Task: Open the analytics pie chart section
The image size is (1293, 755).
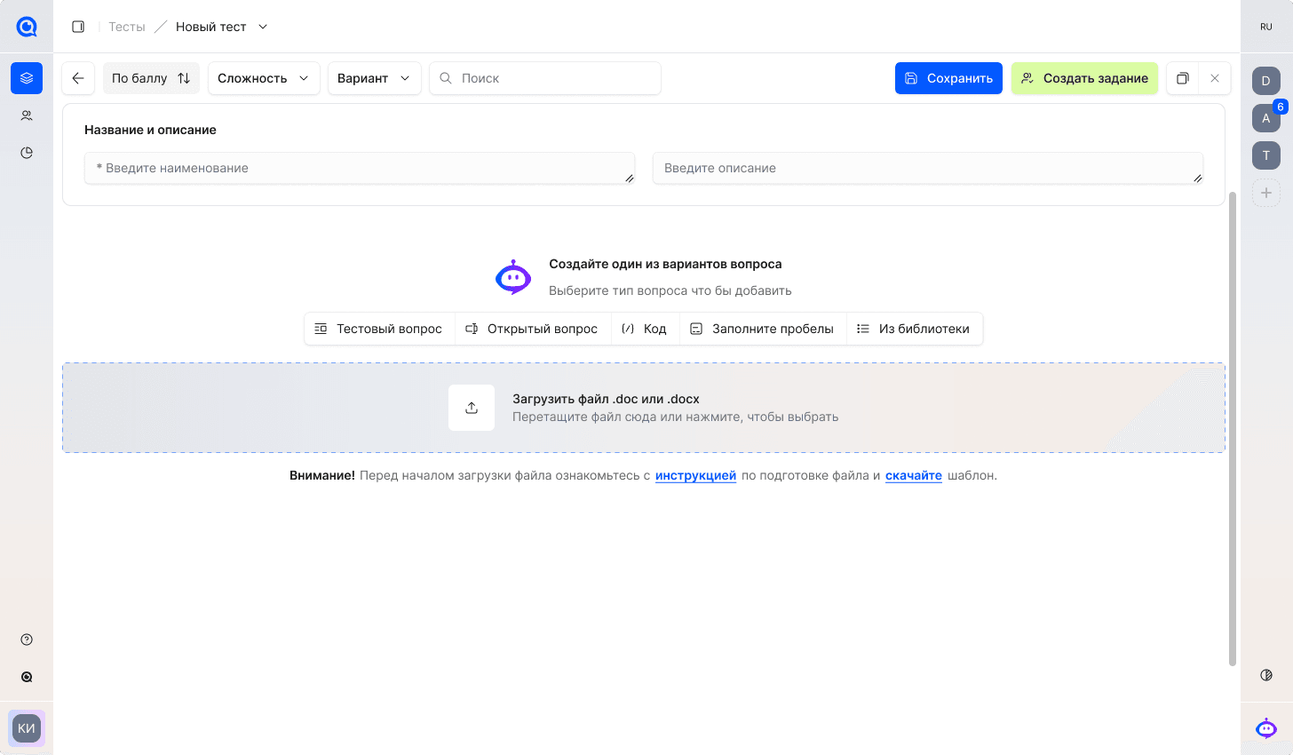Action: pos(27,153)
